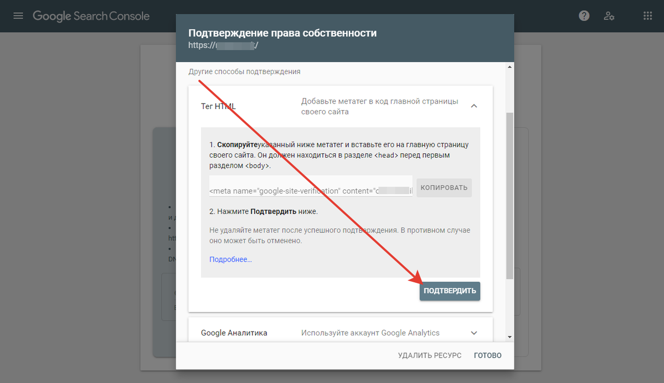Click 'Другие способы подтверждения' text
This screenshot has height=383, width=664.
[x=244, y=71]
